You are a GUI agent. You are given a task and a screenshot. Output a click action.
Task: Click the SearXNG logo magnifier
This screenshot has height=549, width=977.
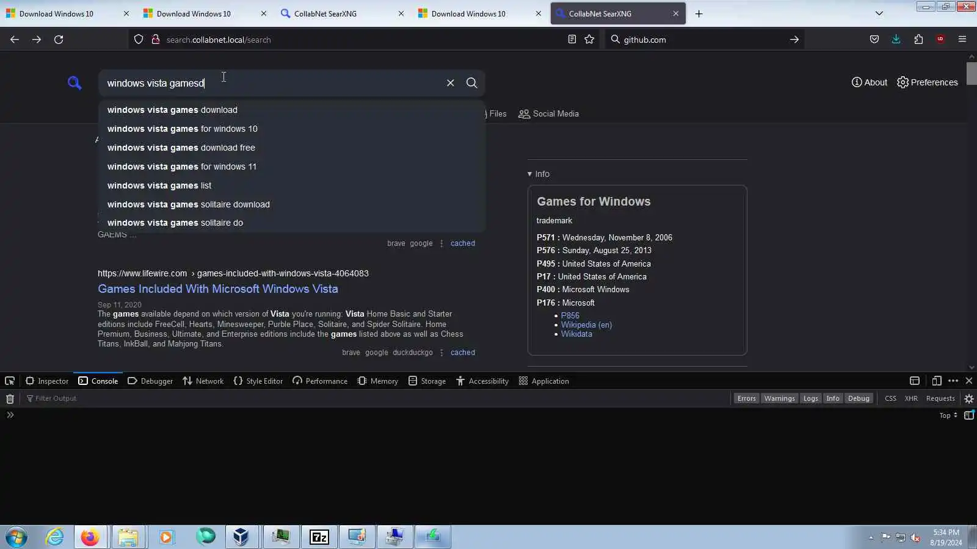pos(74,83)
